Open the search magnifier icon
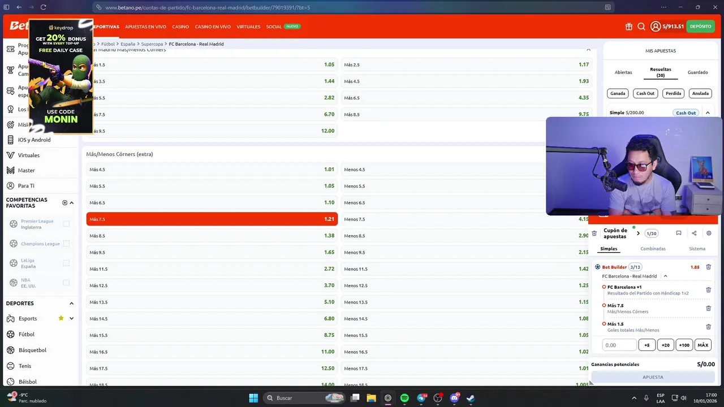 point(641,27)
